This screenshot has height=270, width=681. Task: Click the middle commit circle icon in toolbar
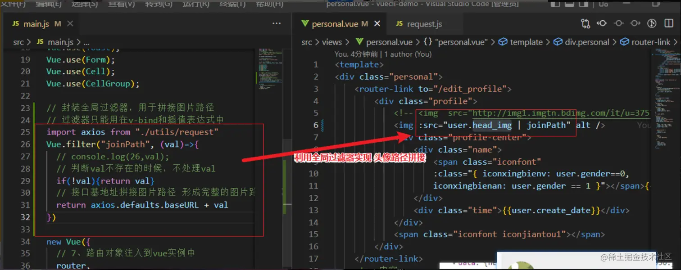[x=618, y=23]
